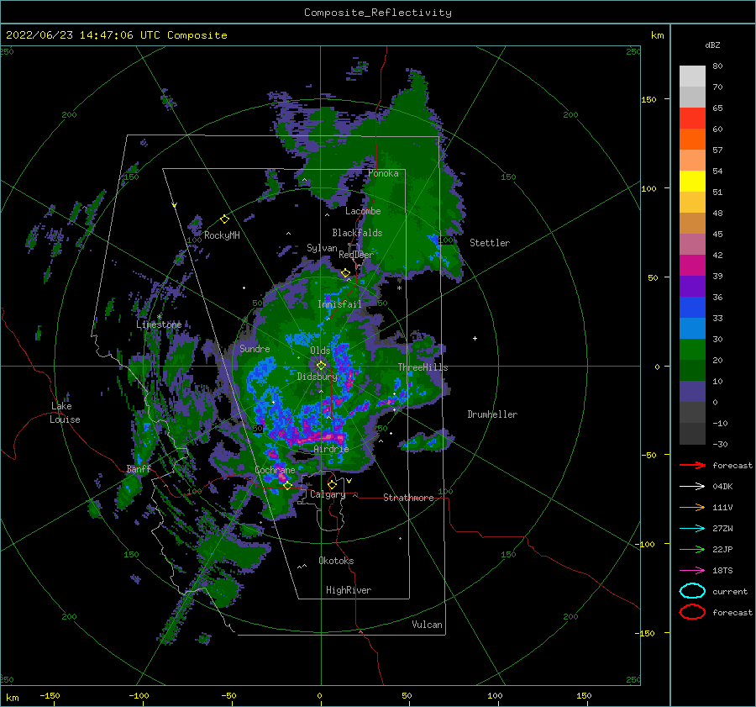The height and width of the screenshot is (707, 756).
Task: Select the blue 33-36 dBZ color swatch
Action: pos(692,308)
